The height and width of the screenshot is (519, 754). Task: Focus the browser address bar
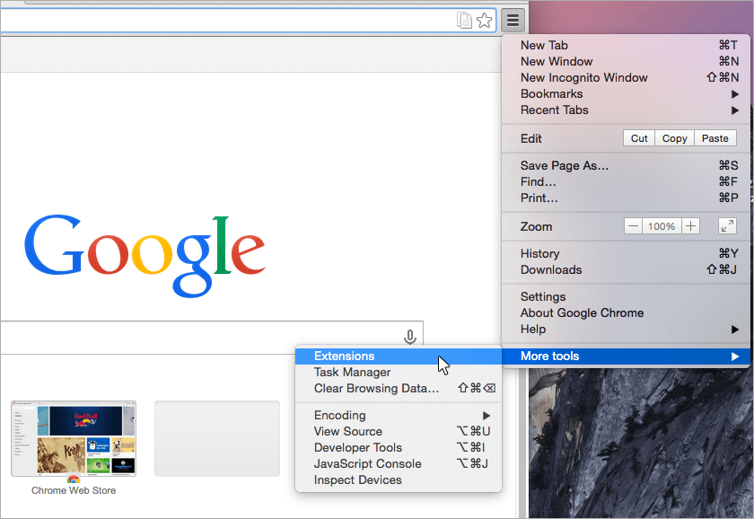[x=248, y=21]
